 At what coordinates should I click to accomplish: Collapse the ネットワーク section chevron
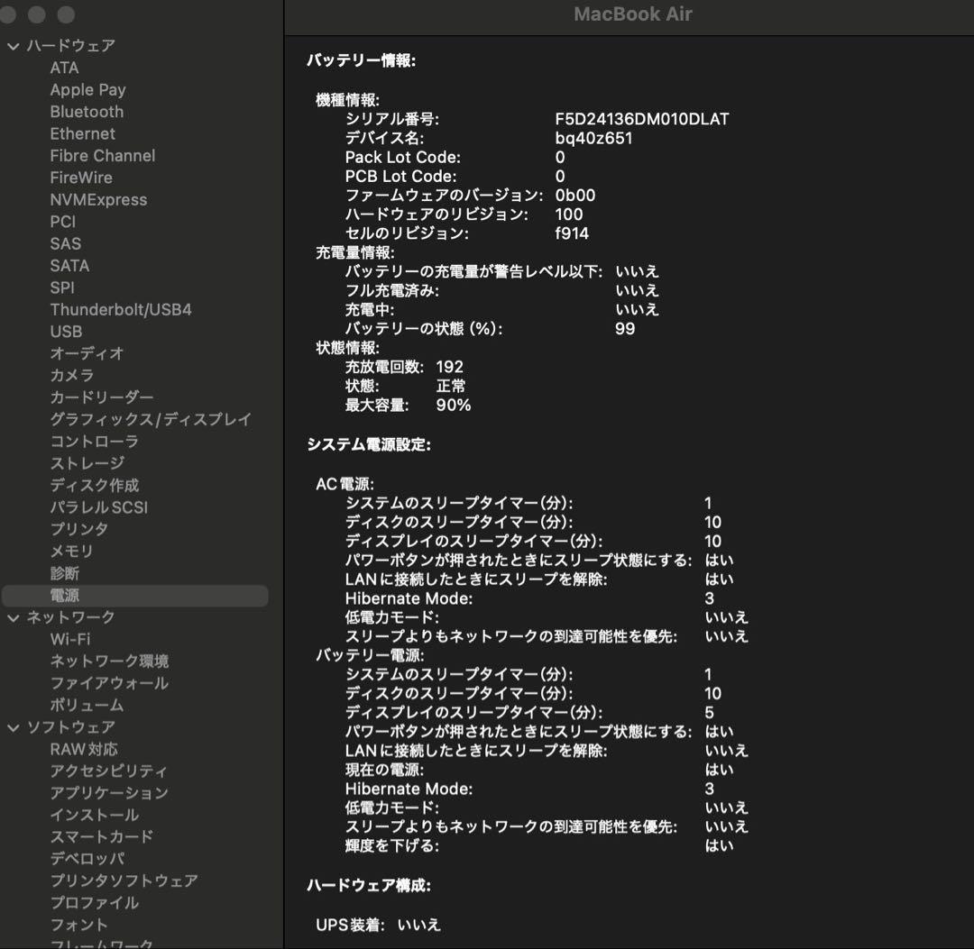(13, 617)
